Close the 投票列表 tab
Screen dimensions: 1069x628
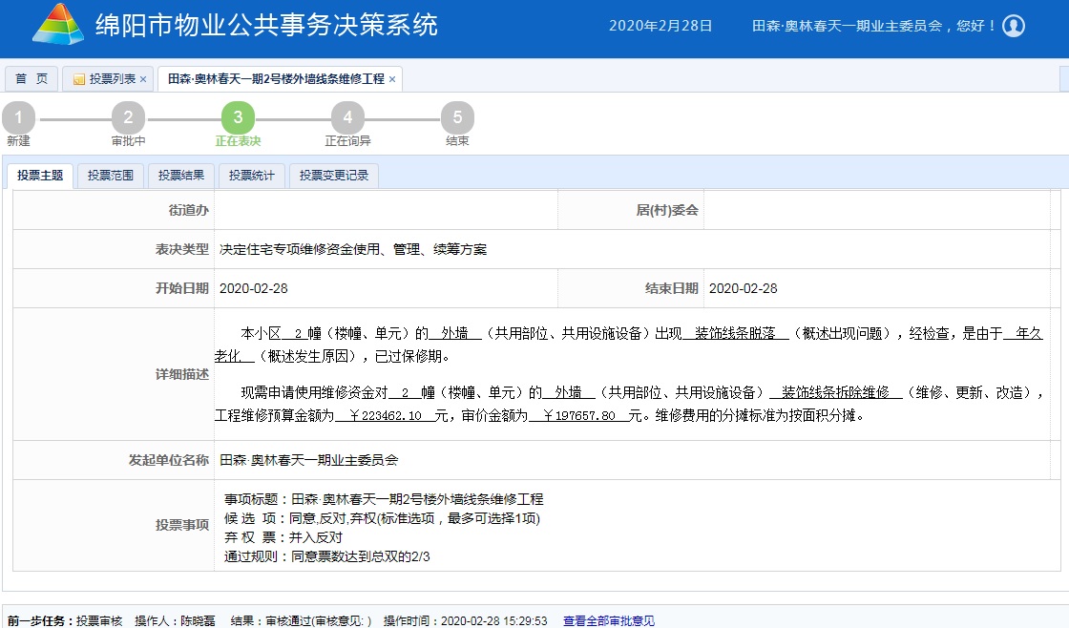143,79
